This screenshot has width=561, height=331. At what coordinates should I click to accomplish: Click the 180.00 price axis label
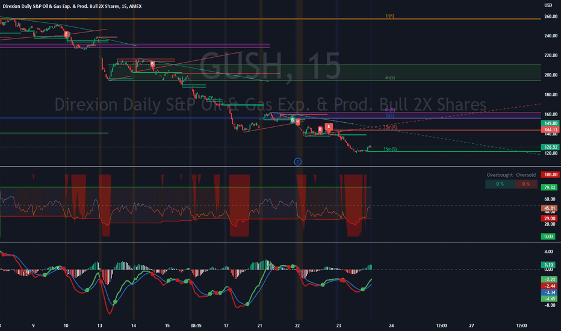[551, 95]
